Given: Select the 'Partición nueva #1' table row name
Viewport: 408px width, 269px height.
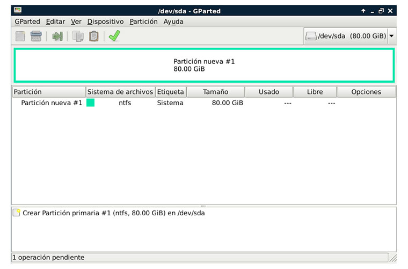Looking at the screenshot, I should (x=52, y=103).
